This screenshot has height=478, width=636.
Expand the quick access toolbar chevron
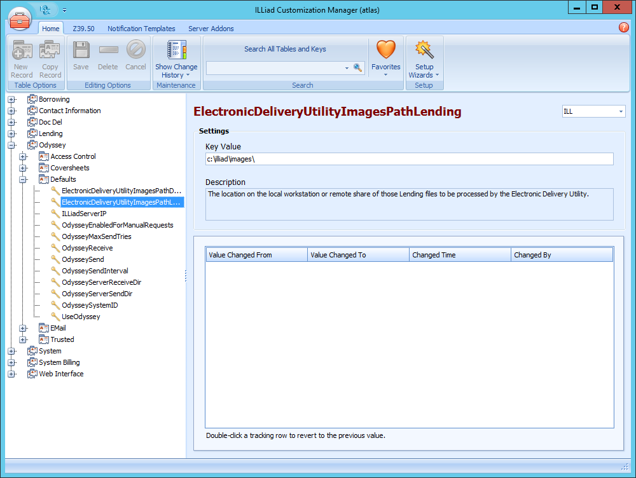(64, 10)
